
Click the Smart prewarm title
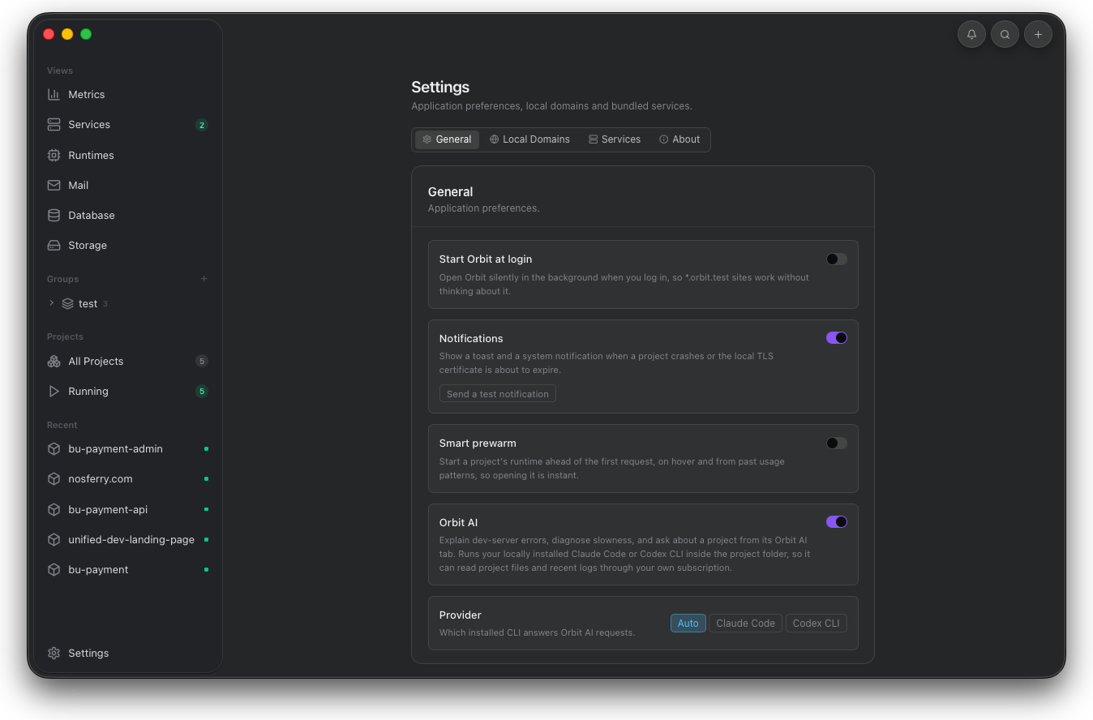coord(478,443)
